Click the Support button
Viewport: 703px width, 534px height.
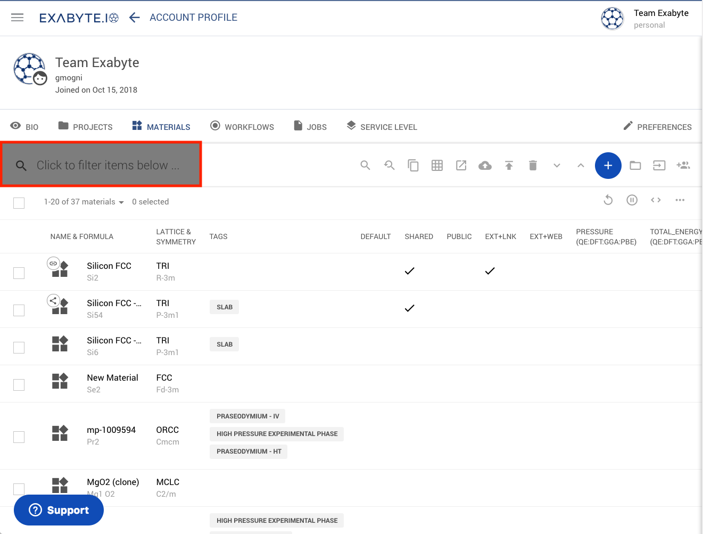(59, 510)
